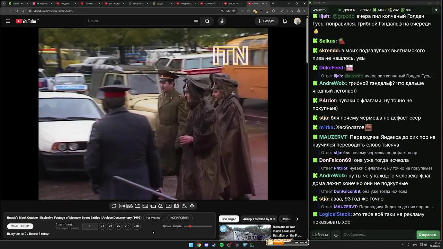Screen dimensions: 443x249
Task: Click the list-with-eye icon under the video
Action: click(129, 206)
